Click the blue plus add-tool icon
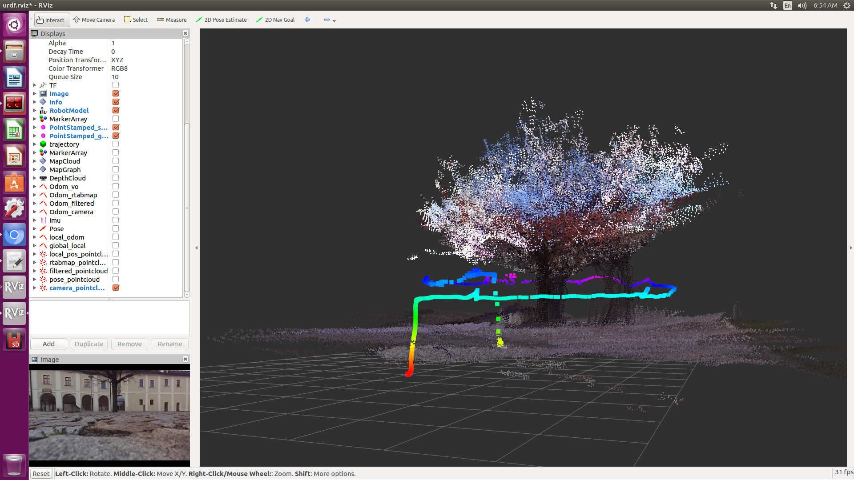 pos(307,20)
